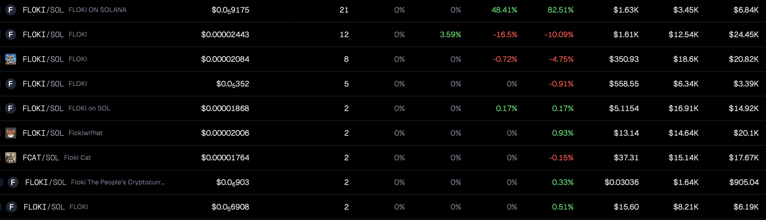Click the transaction count 21
Image resolution: width=766 pixels, height=220 pixels.
click(344, 10)
